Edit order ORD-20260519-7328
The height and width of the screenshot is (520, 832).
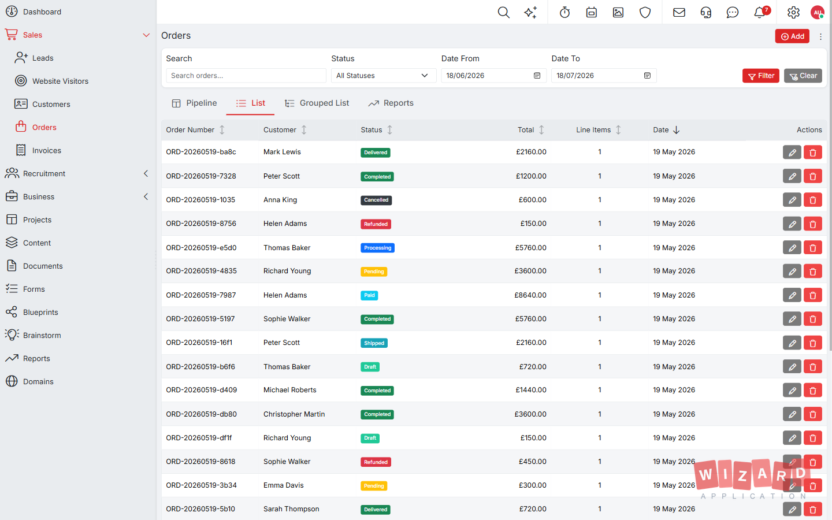[x=792, y=176]
